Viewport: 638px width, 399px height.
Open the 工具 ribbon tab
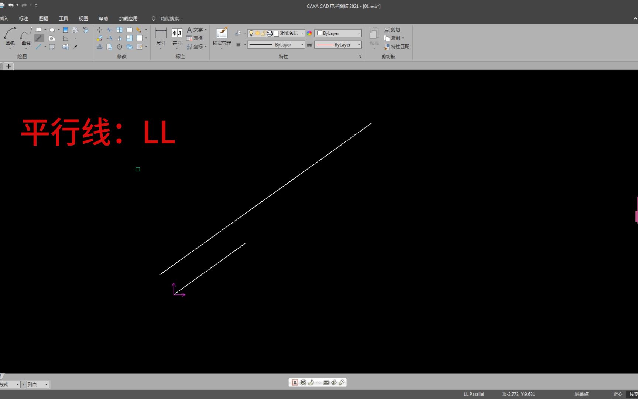64,18
